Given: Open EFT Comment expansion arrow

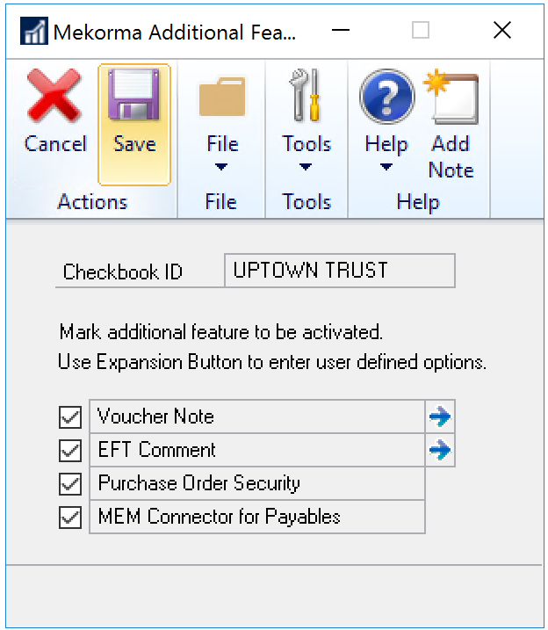Looking at the screenshot, I should 440,451.
